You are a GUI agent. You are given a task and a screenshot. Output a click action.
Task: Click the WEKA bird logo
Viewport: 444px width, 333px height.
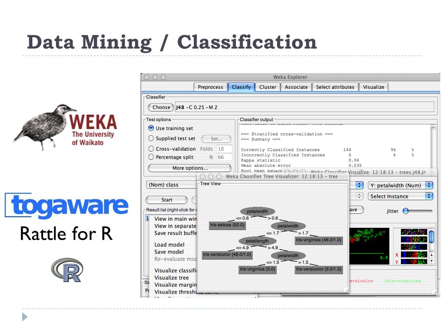[x=65, y=127]
